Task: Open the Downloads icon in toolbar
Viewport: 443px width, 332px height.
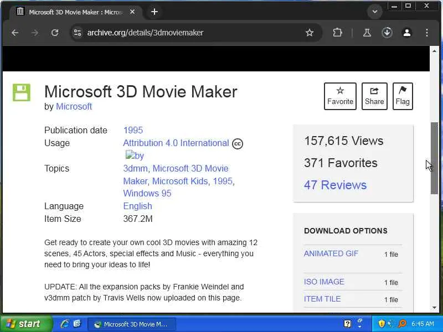Action: [387, 33]
